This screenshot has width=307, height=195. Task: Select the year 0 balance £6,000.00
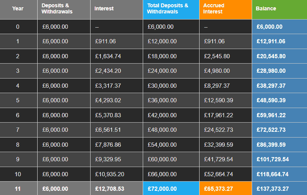[x=269, y=27]
